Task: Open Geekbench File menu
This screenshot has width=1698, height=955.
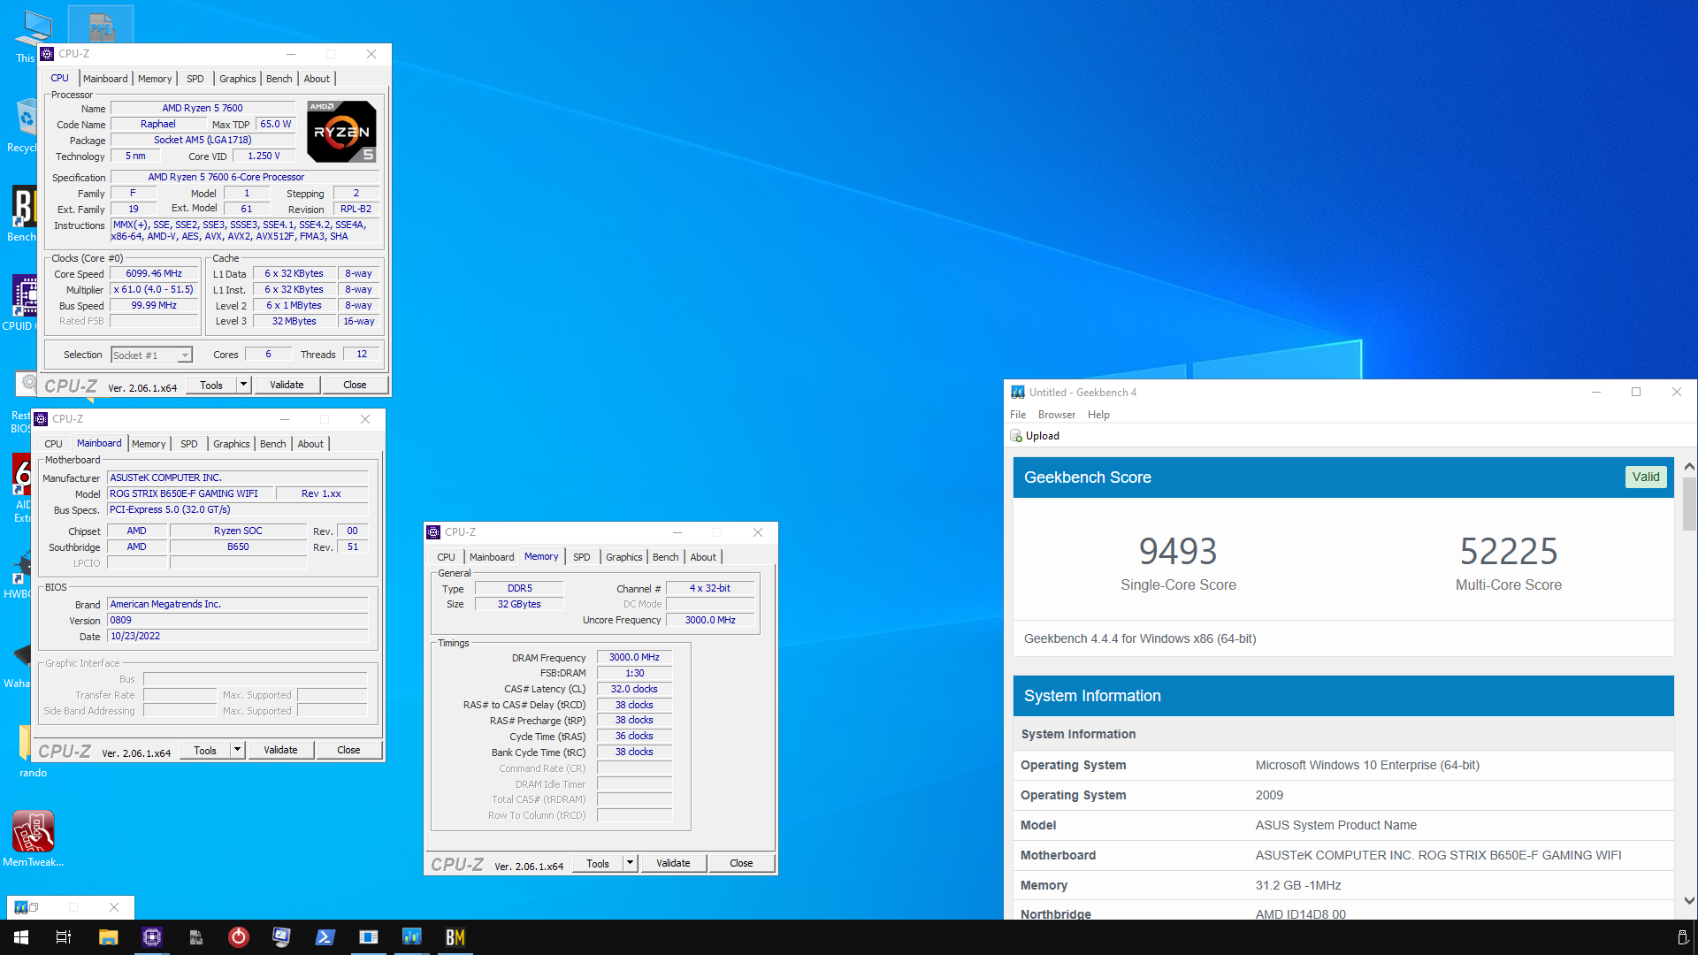Action: [1018, 415]
